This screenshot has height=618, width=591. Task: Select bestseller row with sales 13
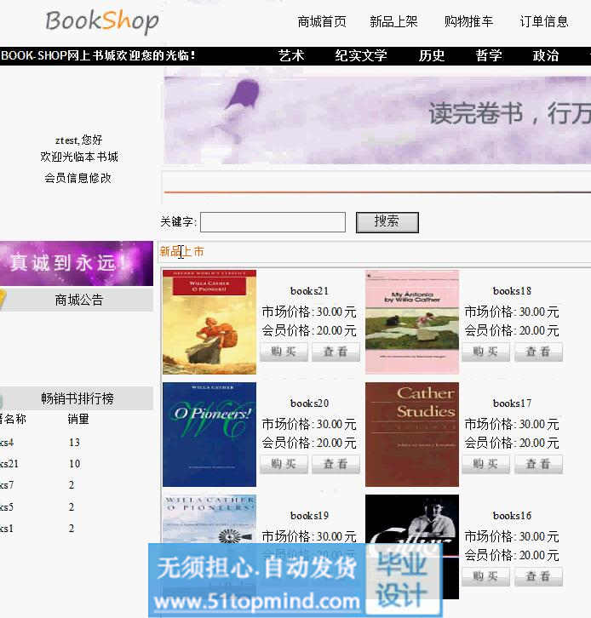(x=40, y=443)
